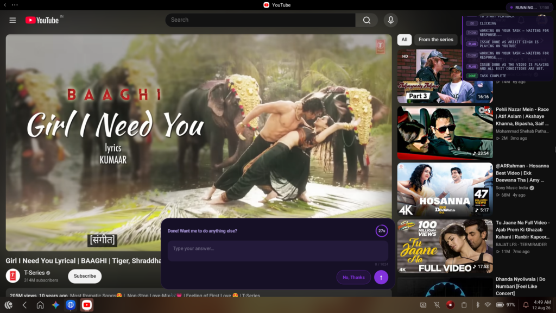Viewport: 556px width, 313px height.
Task: Select the All filter chip
Action: [404, 40]
